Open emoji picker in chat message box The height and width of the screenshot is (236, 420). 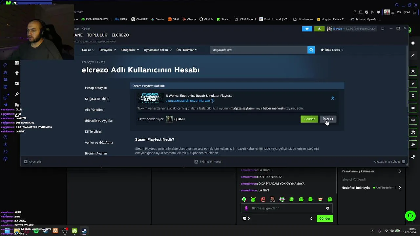coord(327,208)
